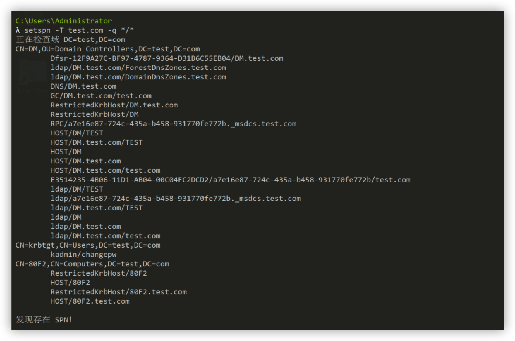Click the 发现存在 SPN! result message
515x341 pixels.
[x=44, y=320]
